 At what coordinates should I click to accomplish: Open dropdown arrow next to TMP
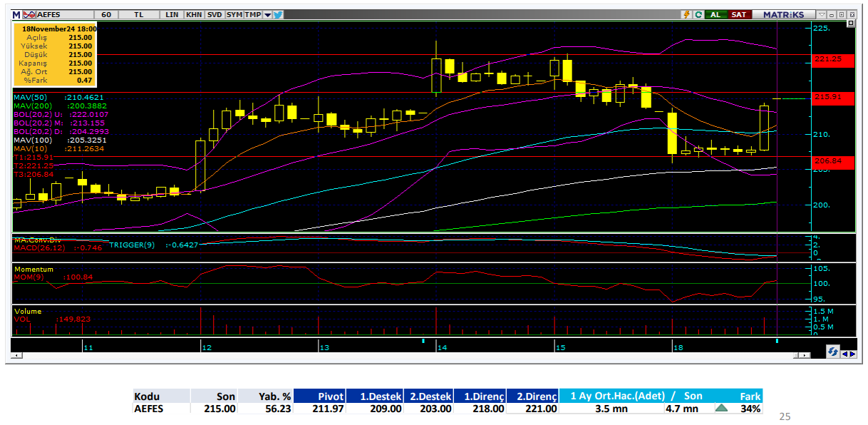click(267, 14)
